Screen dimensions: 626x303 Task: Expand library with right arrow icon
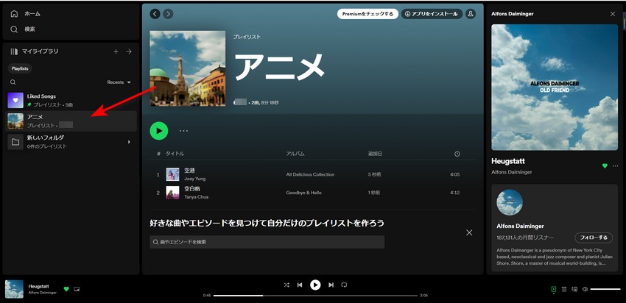pos(129,51)
